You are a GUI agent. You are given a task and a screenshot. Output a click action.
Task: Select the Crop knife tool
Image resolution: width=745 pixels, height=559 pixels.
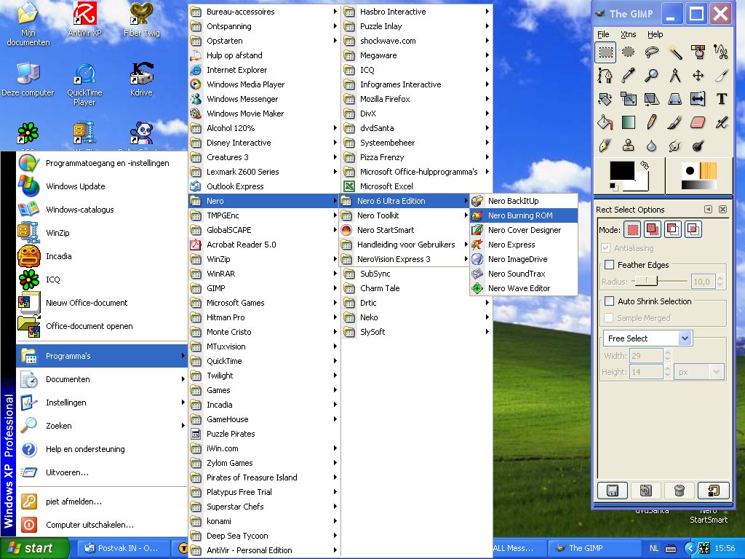(x=722, y=75)
